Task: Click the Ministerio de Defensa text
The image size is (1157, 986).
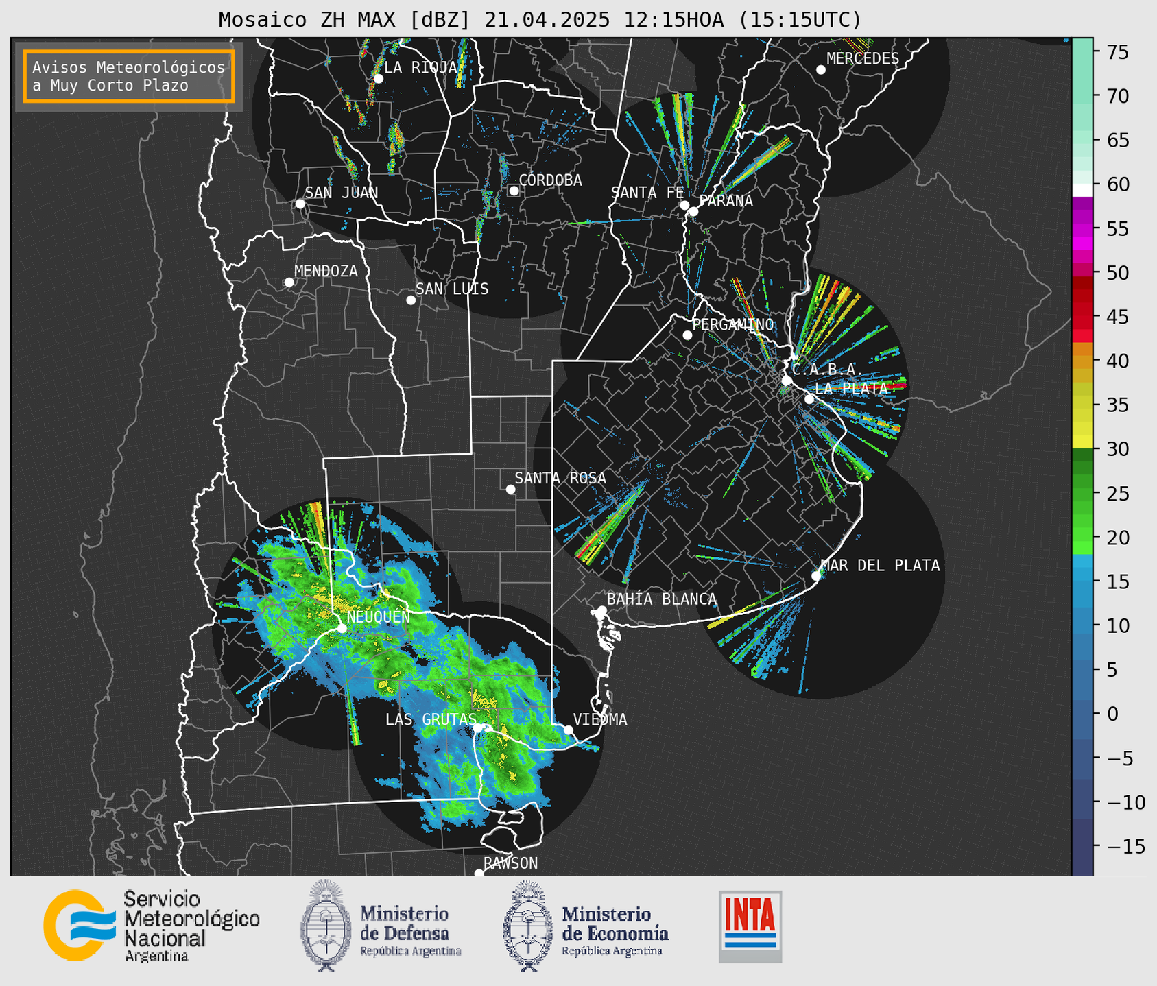Action: pyautogui.click(x=411, y=930)
